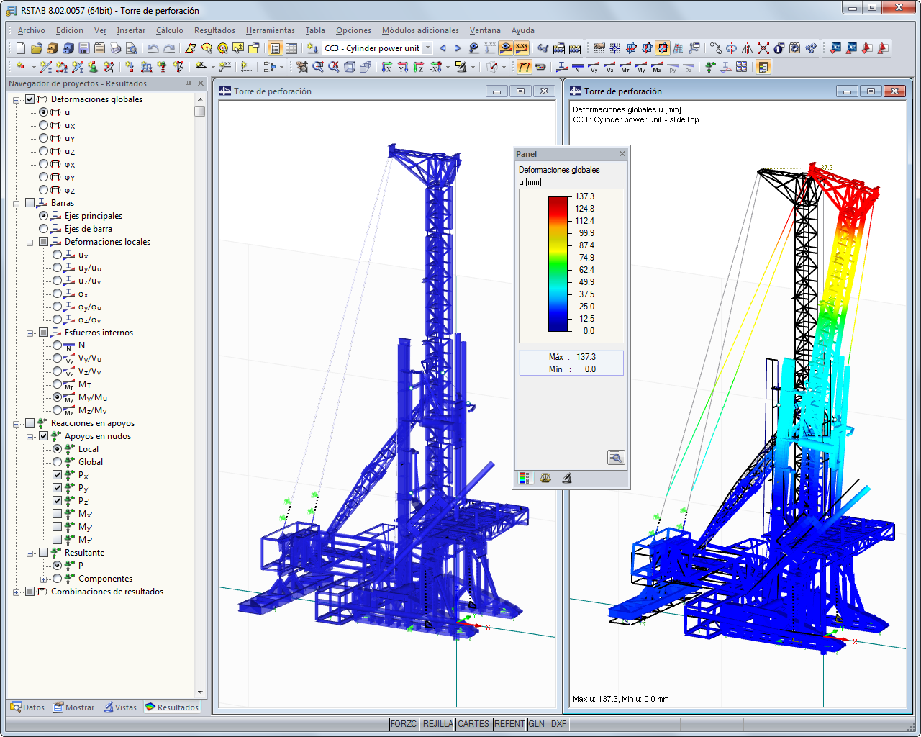Select the uX deformation radio button
Viewport: 921px width, 737px height.
click(x=44, y=125)
